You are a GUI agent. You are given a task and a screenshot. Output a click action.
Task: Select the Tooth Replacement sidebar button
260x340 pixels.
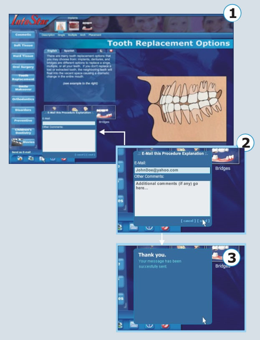pos(23,77)
